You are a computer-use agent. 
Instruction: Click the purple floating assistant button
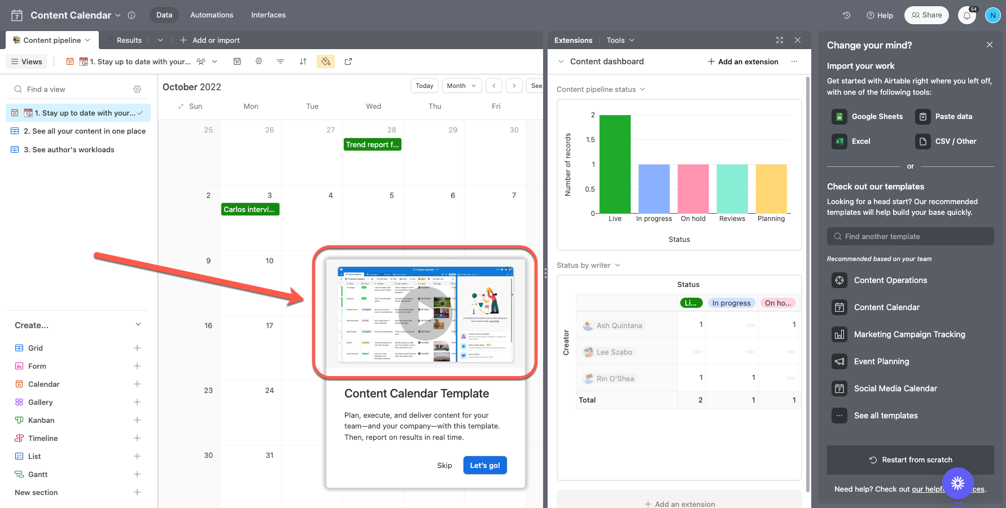[958, 483]
